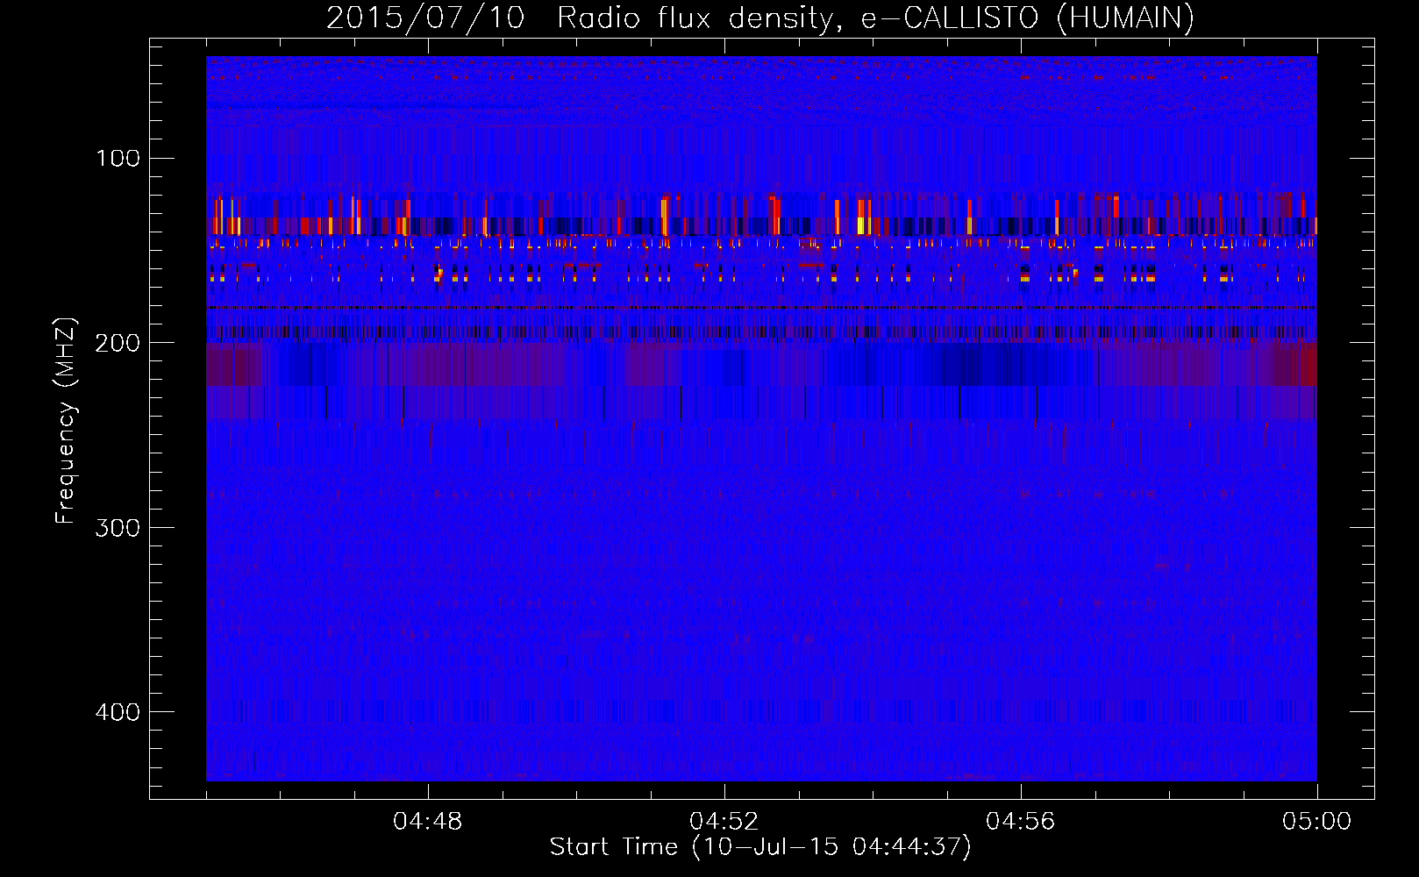Viewport: 1419px width, 877px height.
Task: Click the 05:00 time tick label
Action: click(x=1316, y=821)
